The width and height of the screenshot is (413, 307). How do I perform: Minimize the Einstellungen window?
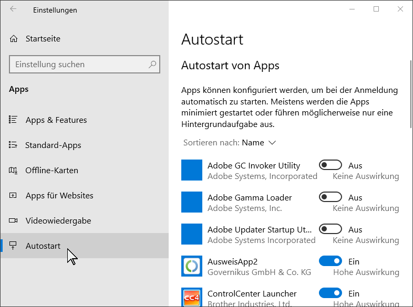pyautogui.click(x=352, y=9)
